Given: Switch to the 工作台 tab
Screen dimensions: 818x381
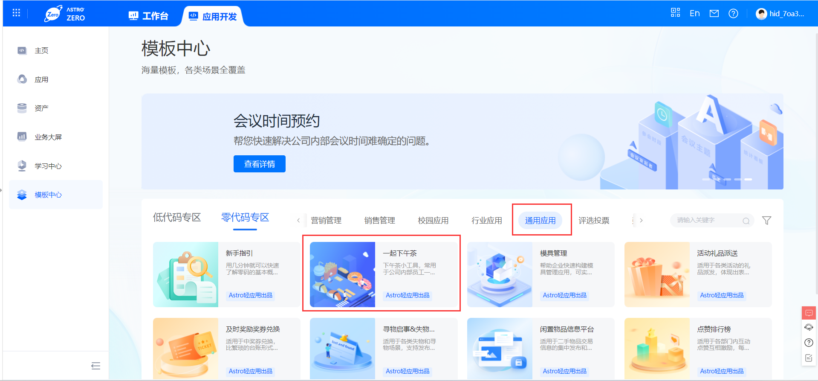Looking at the screenshot, I should click(x=148, y=16).
